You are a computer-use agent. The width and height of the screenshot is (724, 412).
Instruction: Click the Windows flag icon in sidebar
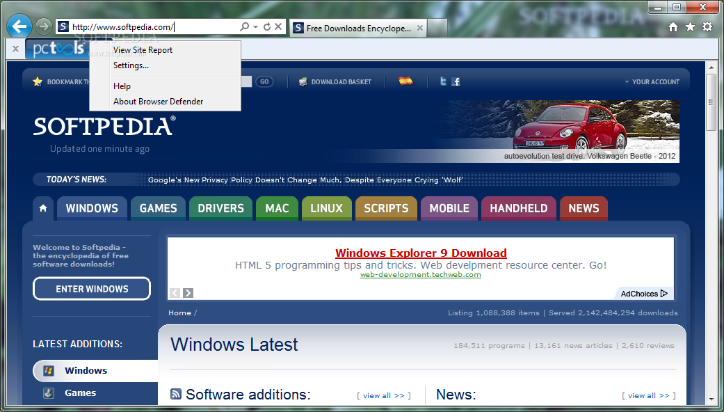click(49, 370)
